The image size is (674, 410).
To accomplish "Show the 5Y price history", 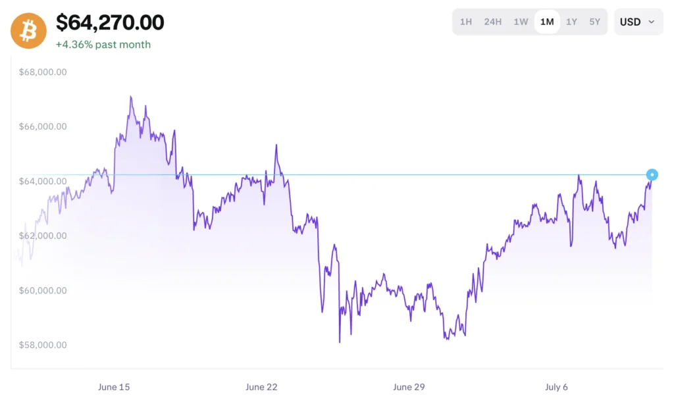I will pyautogui.click(x=594, y=22).
